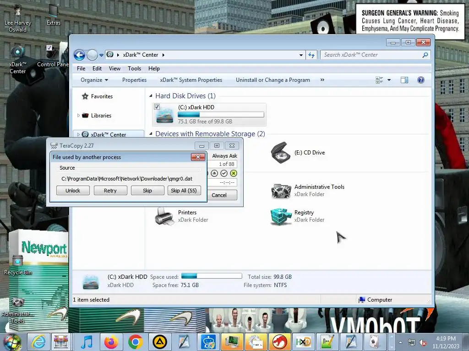The image size is (469, 351).
Task: Show hidden tray icons arrow
Action: [x=400, y=342]
